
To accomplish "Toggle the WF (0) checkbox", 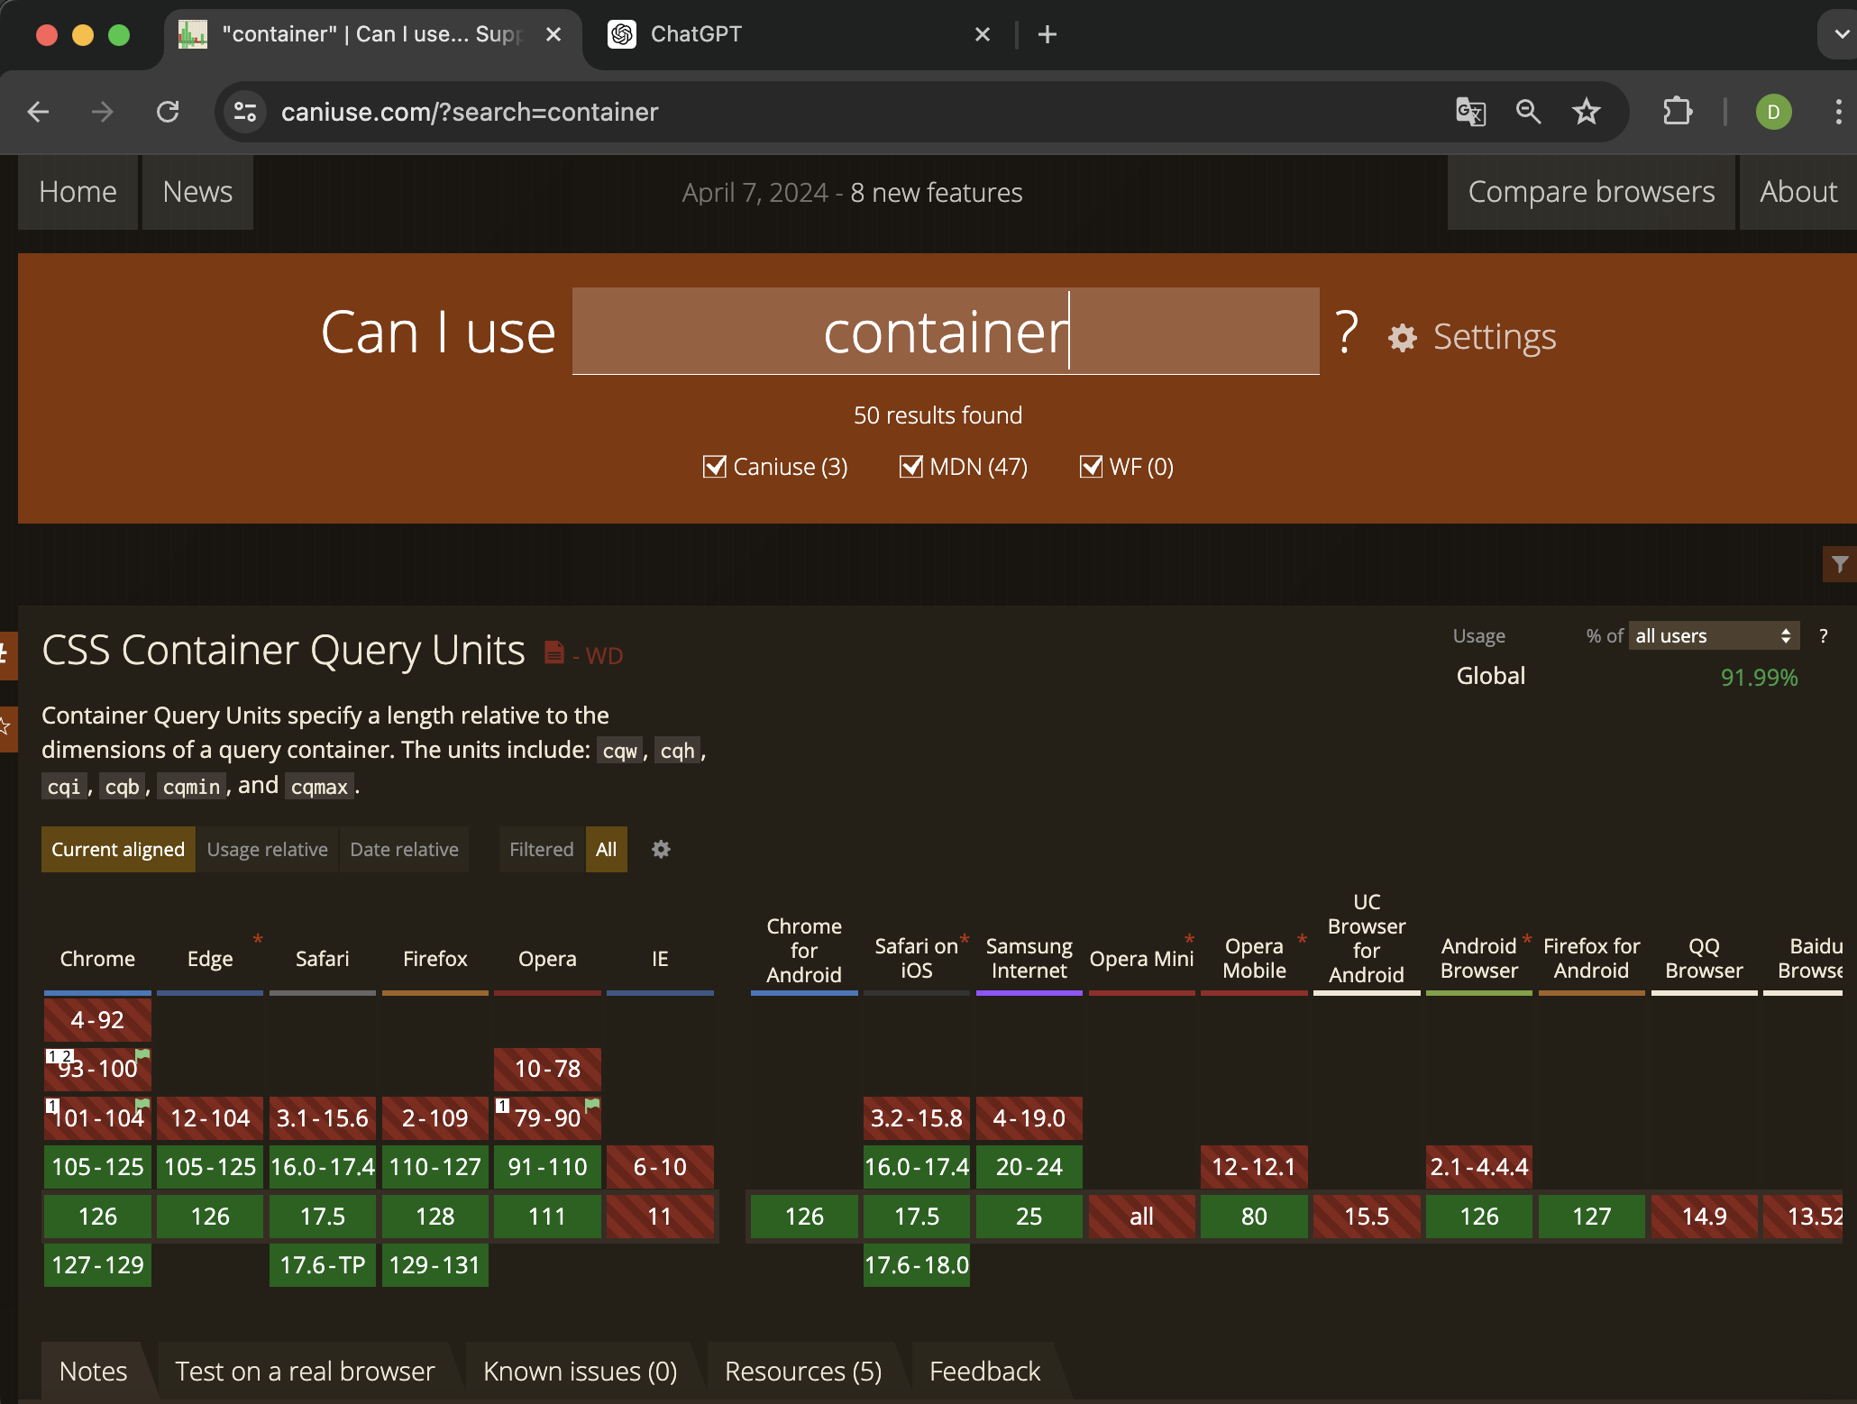I will pyautogui.click(x=1091, y=467).
